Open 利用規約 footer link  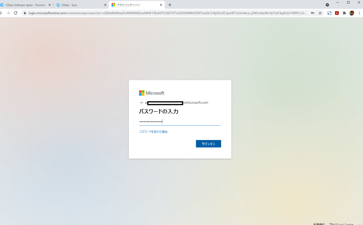tap(319, 224)
